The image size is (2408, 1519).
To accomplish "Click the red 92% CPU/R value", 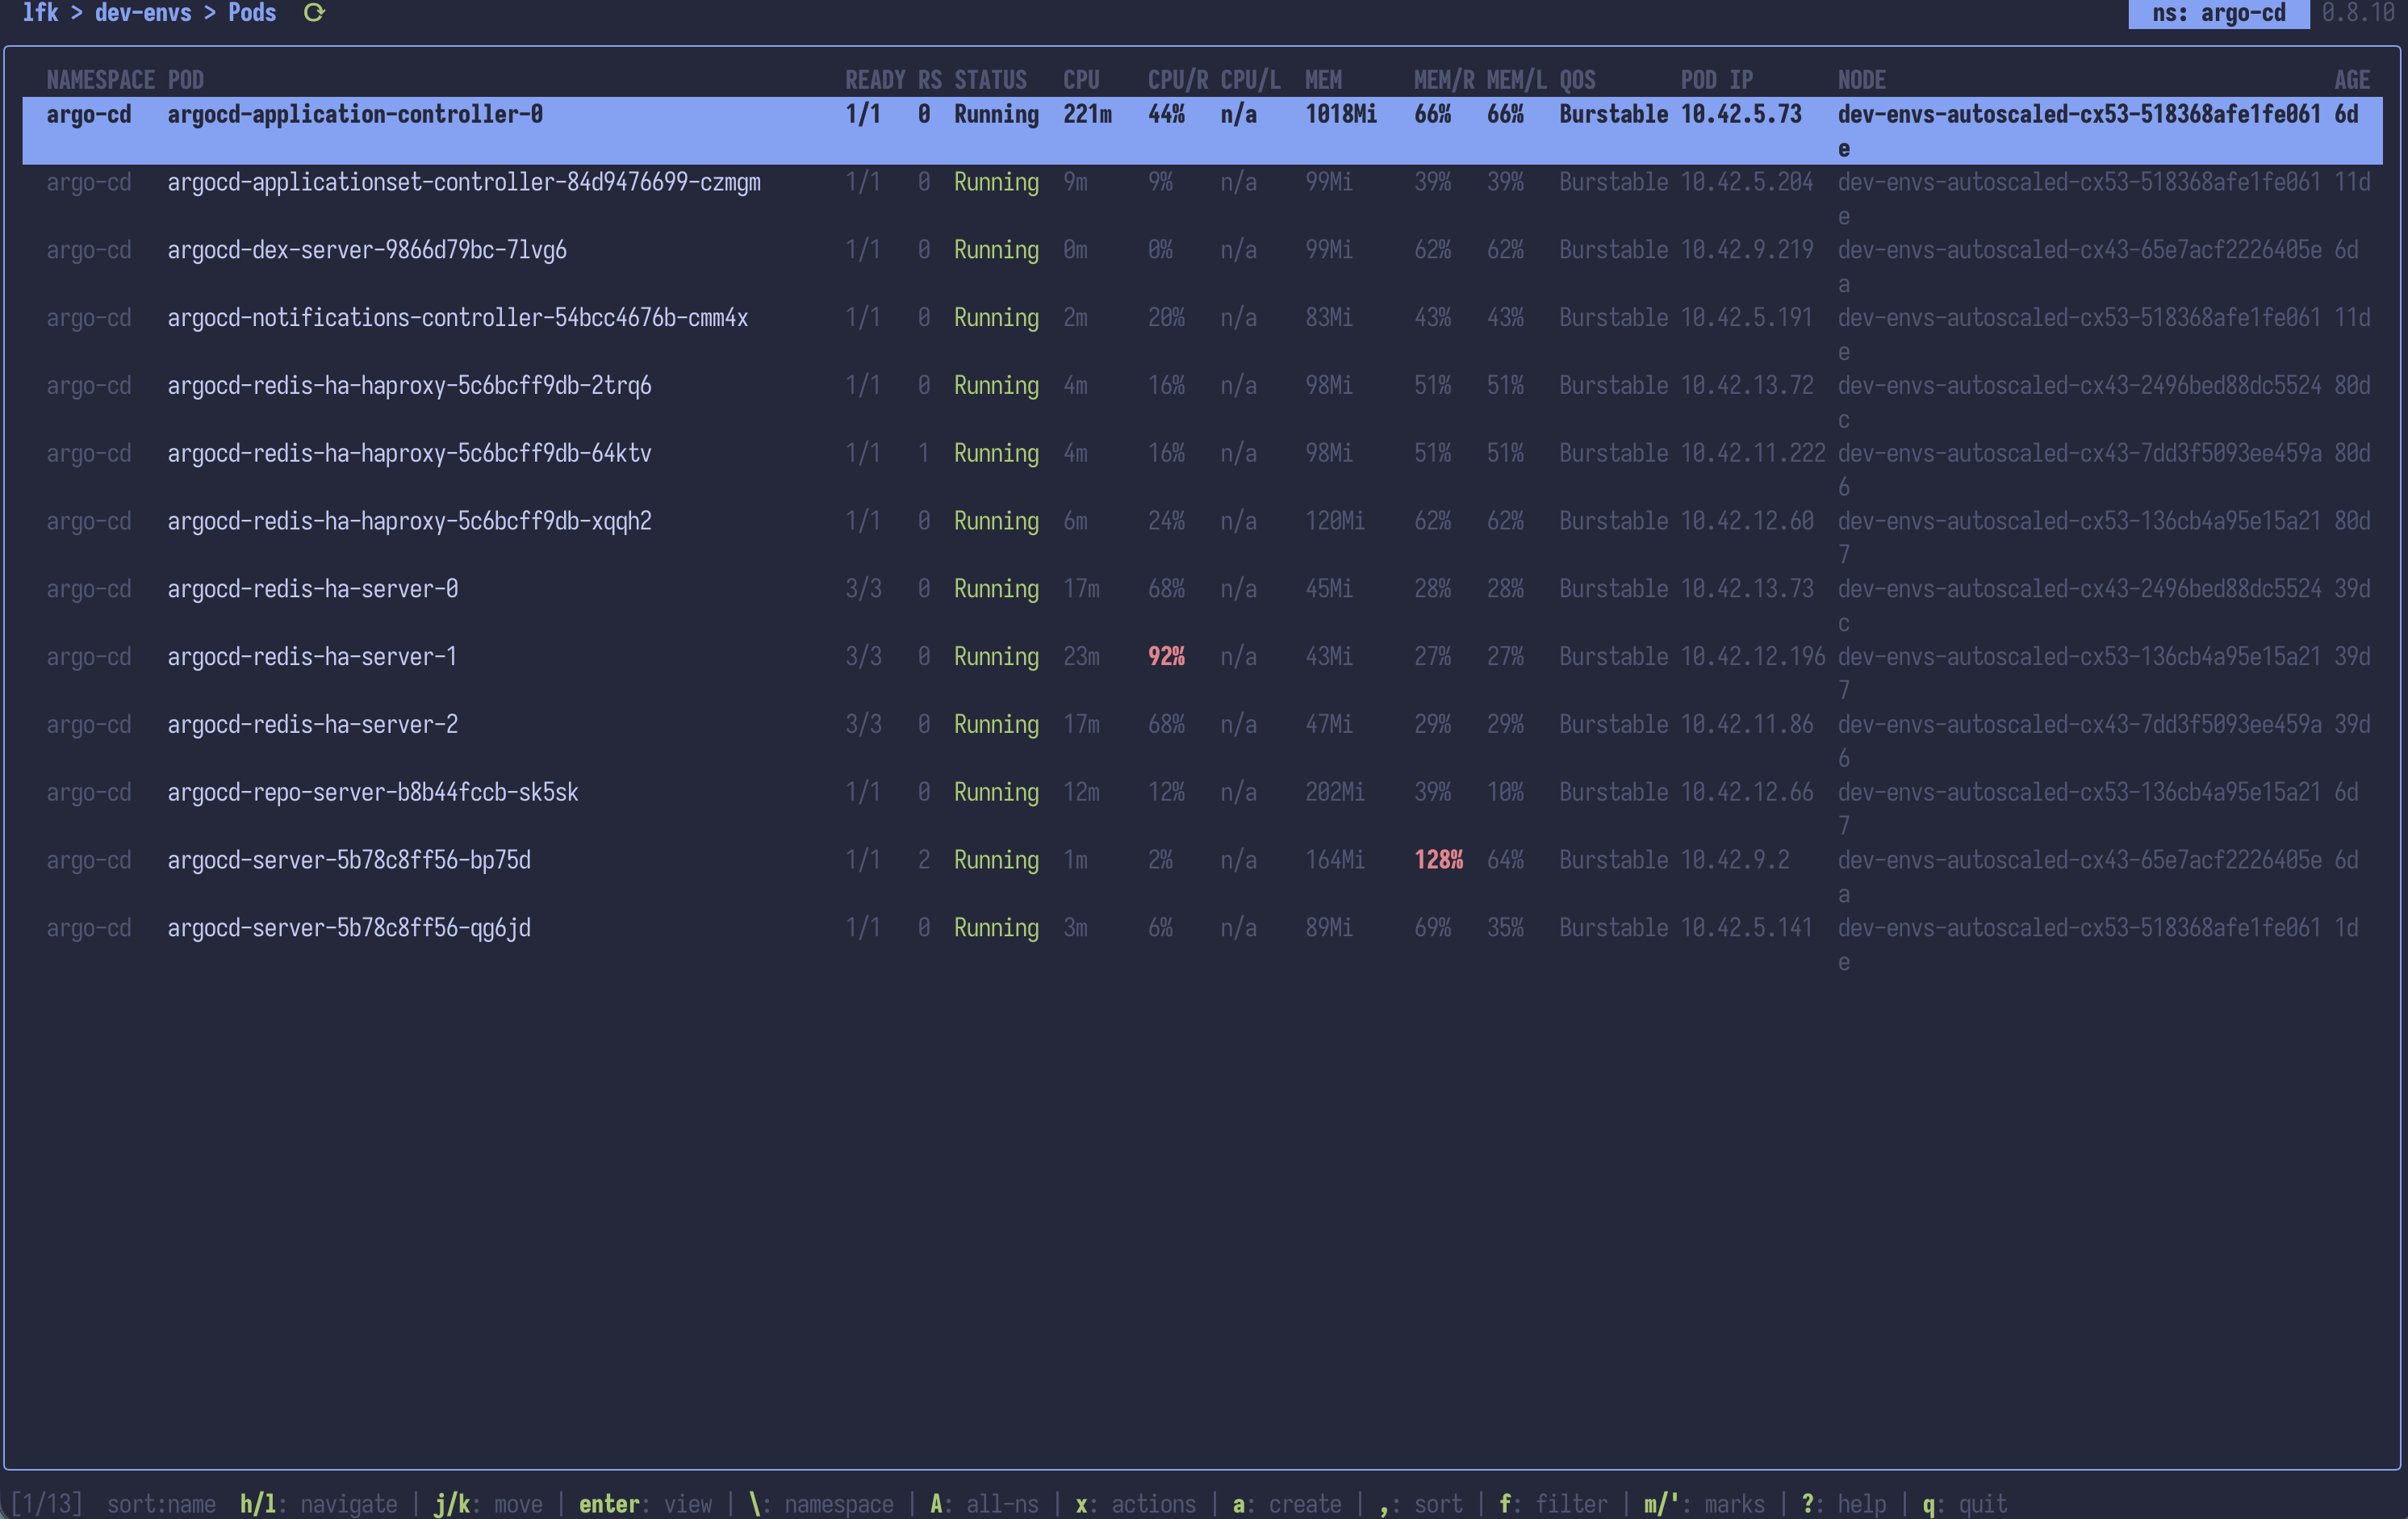I will pos(1166,657).
